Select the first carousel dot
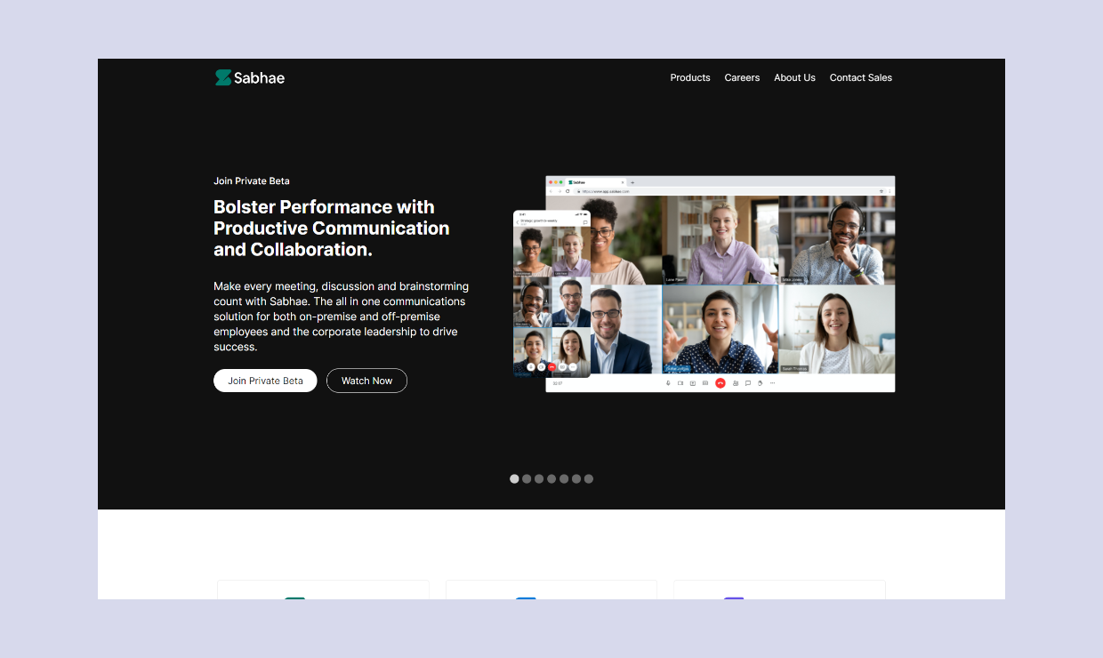The image size is (1103, 658). pyautogui.click(x=514, y=478)
